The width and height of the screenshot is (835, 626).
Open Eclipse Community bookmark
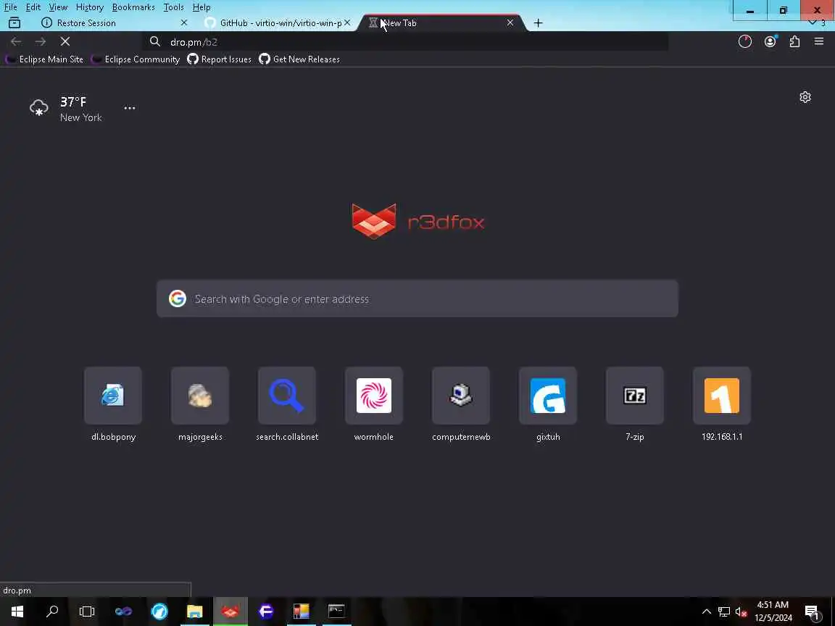point(136,59)
